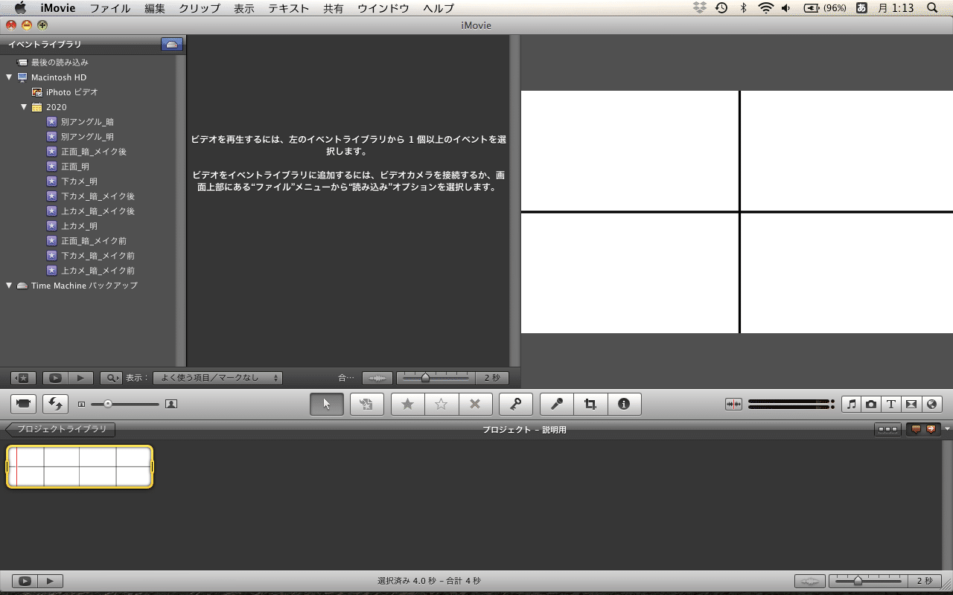Open the 表示 menu
This screenshot has width=953, height=595.
[244, 8]
